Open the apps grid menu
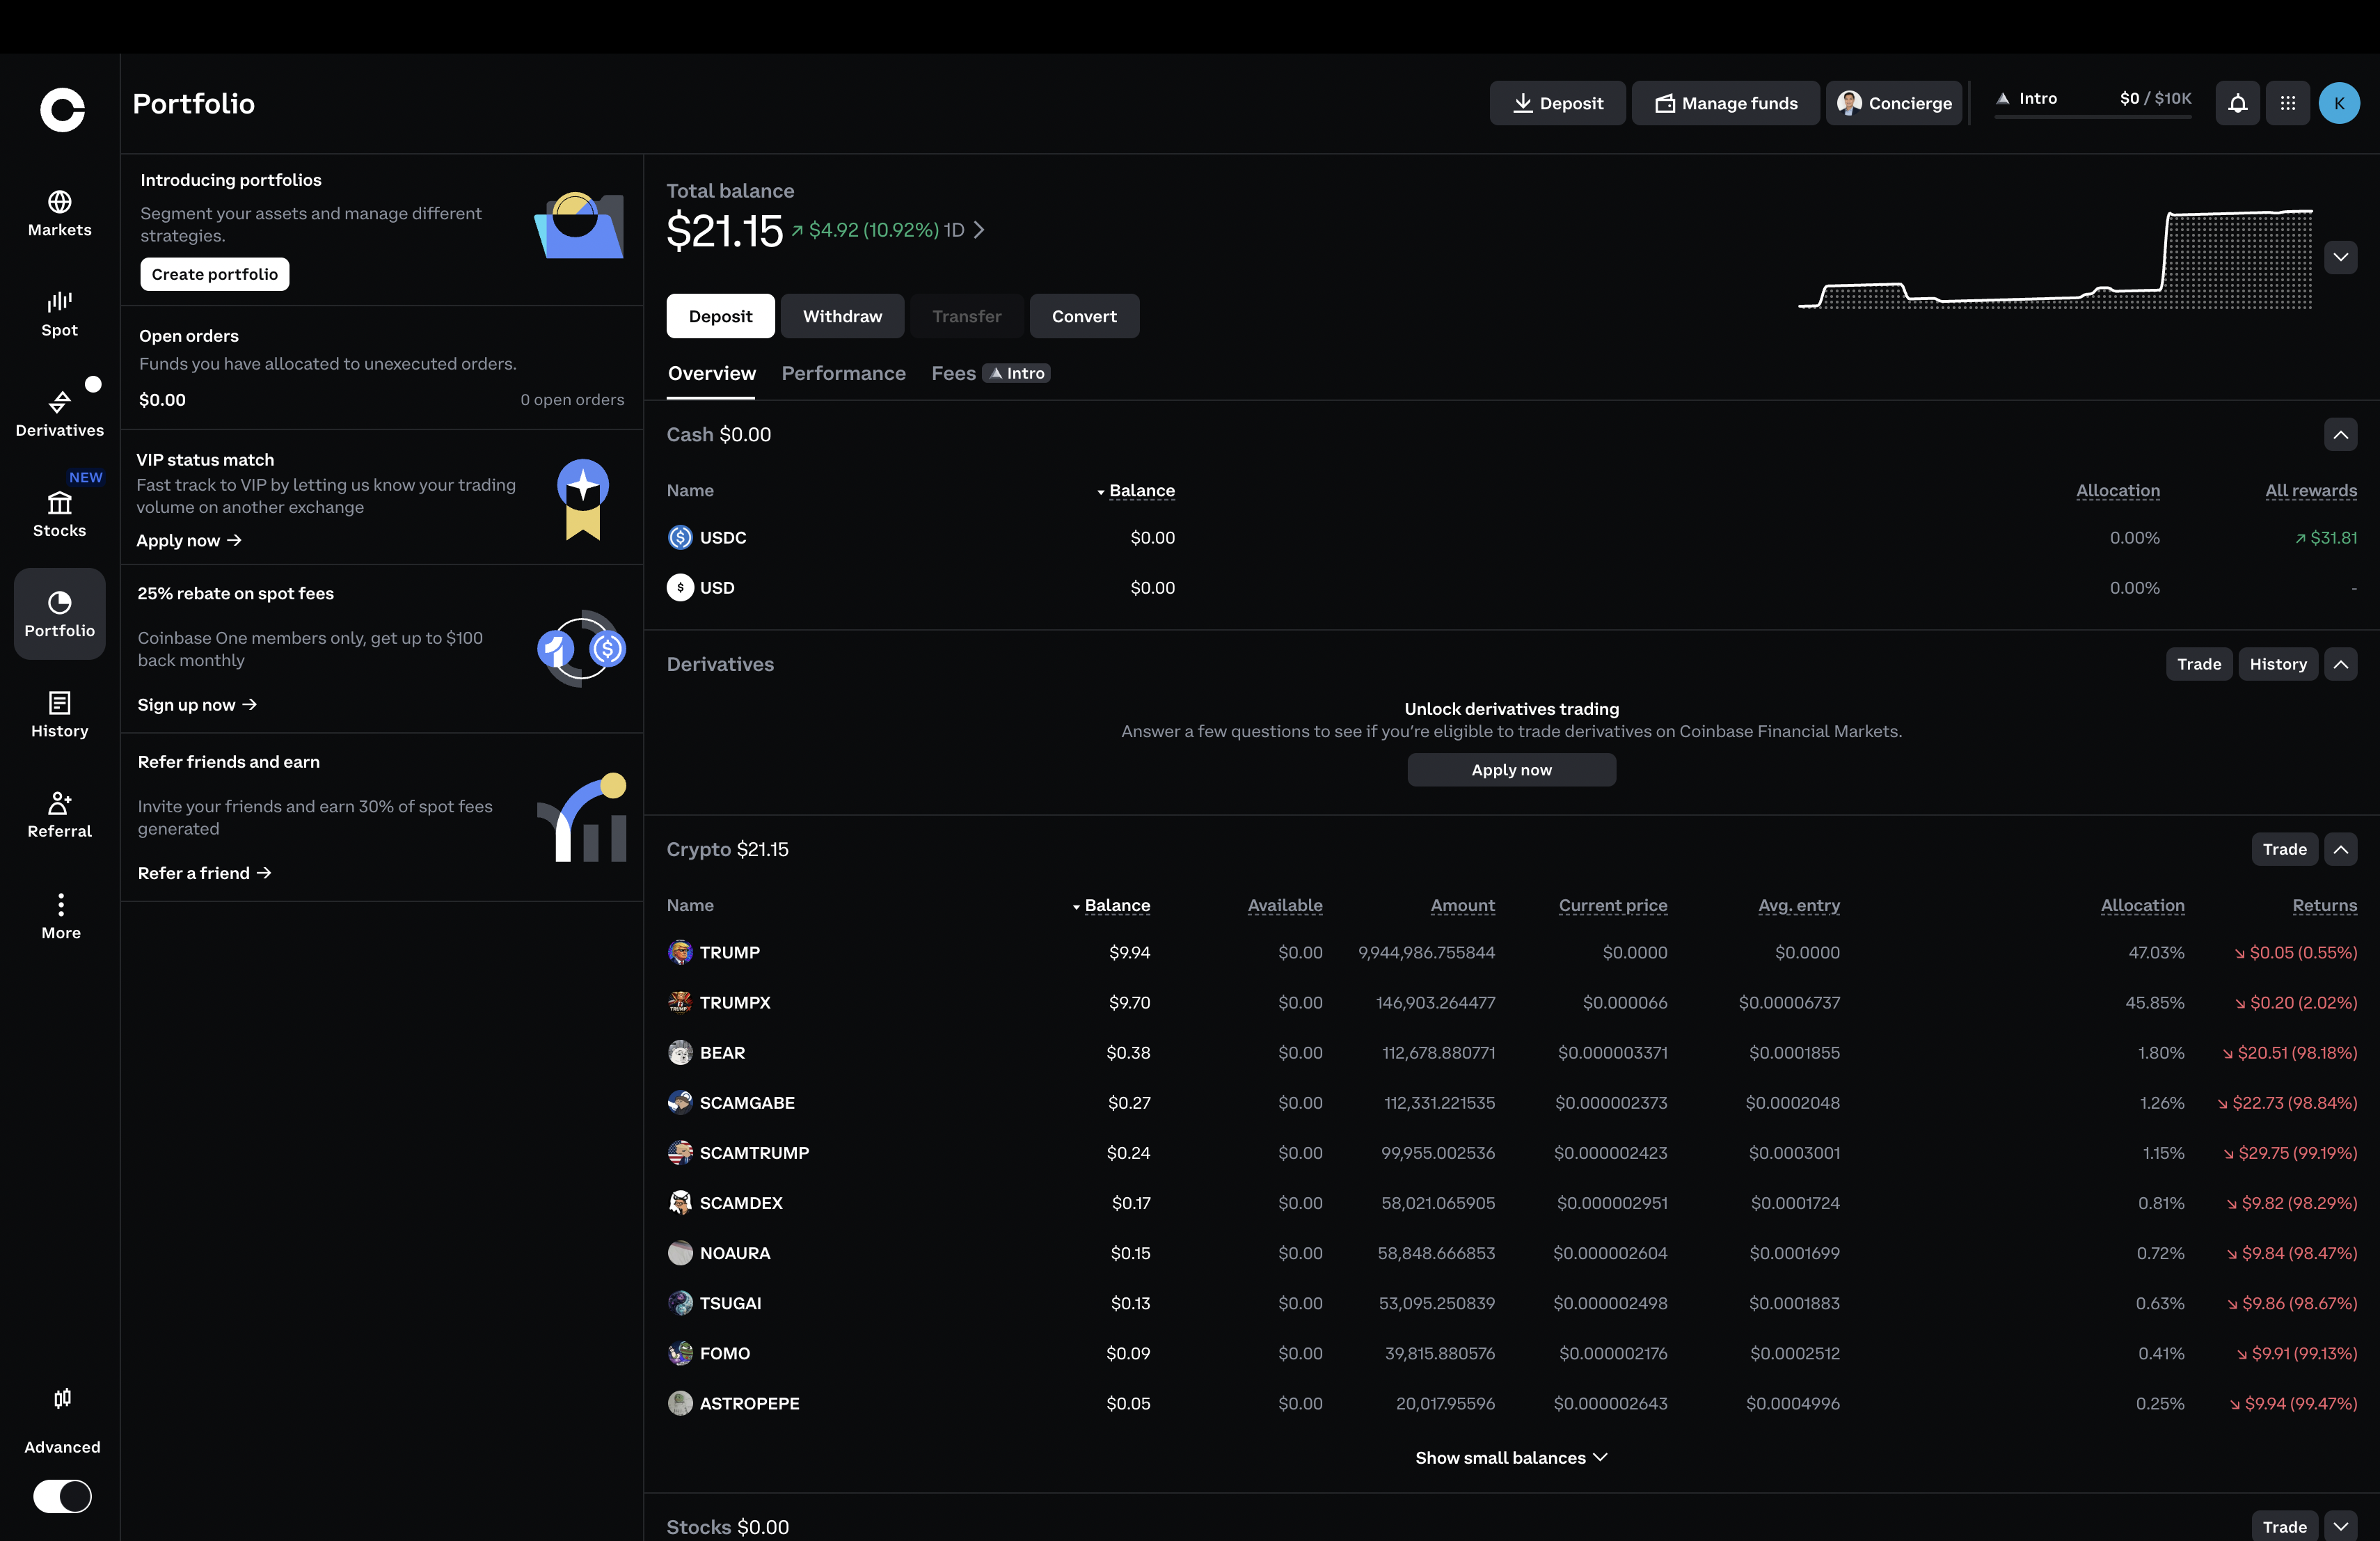2380x1541 pixels. (2288, 103)
